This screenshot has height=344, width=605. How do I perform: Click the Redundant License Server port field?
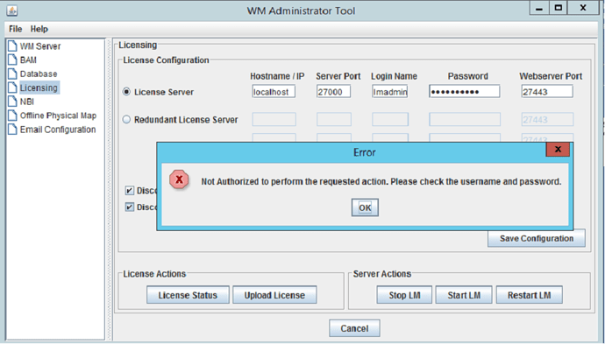(x=334, y=119)
